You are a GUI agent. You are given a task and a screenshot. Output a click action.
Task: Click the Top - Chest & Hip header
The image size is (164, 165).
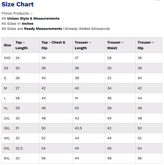pyautogui.click(x=53, y=45)
